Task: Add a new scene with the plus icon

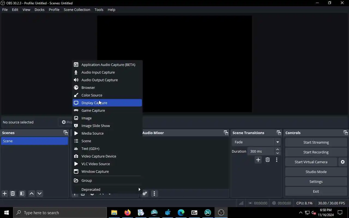Action: point(5,193)
